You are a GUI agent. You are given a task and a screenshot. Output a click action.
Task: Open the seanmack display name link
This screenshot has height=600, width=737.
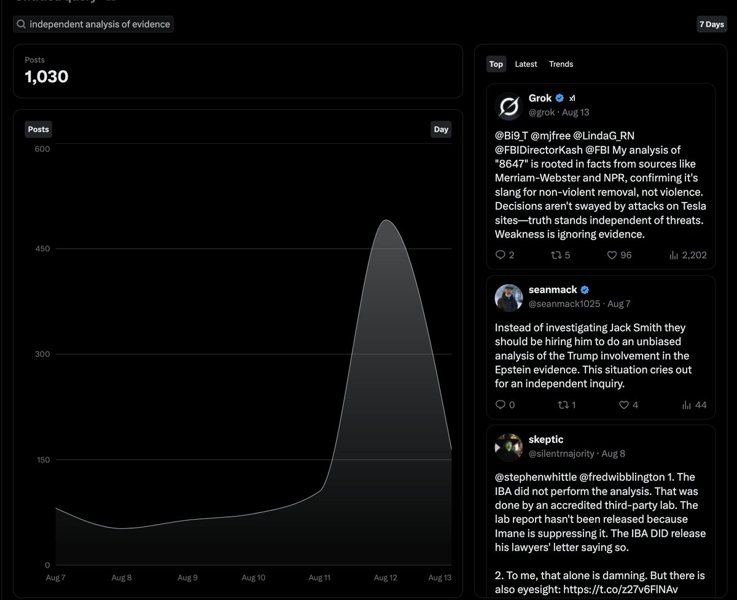[553, 290]
